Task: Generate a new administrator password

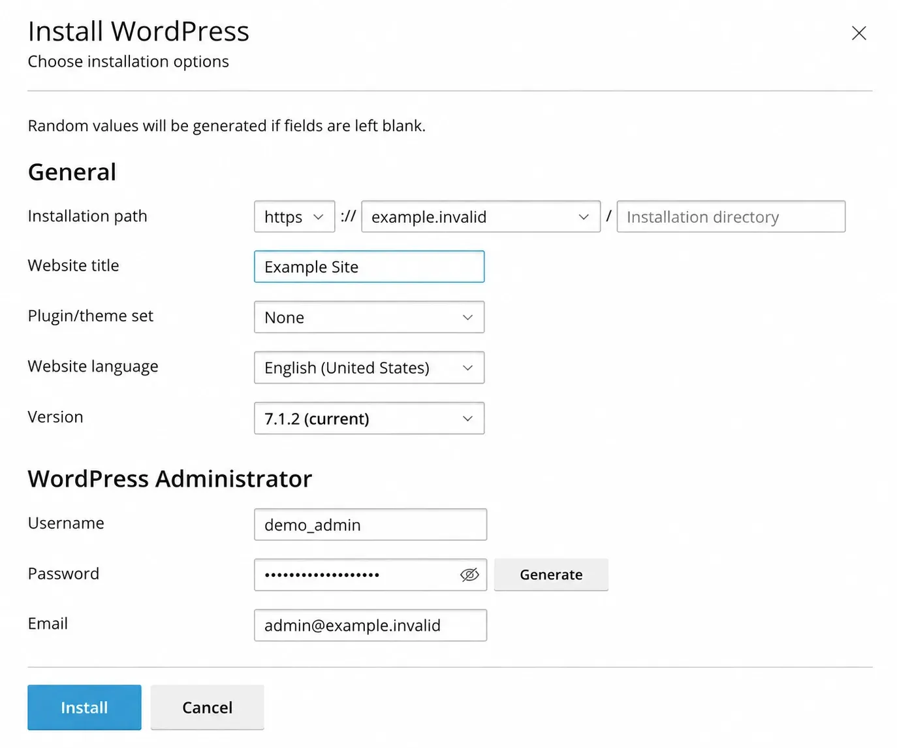Action: 551,575
